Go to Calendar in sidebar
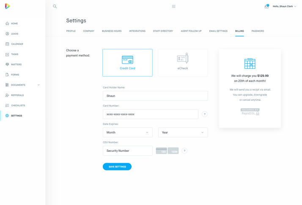The width and height of the screenshot is (302, 205). tap(17, 44)
